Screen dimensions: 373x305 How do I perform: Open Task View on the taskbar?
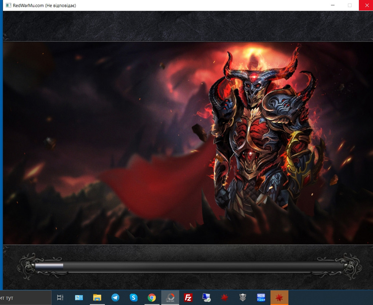(60, 297)
